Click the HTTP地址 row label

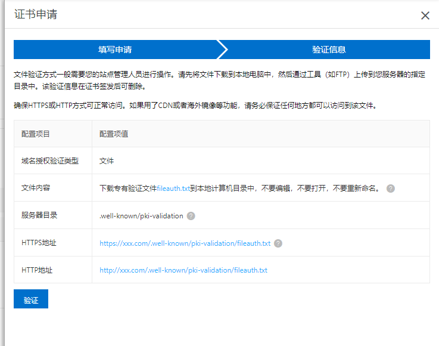click(37, 270)
